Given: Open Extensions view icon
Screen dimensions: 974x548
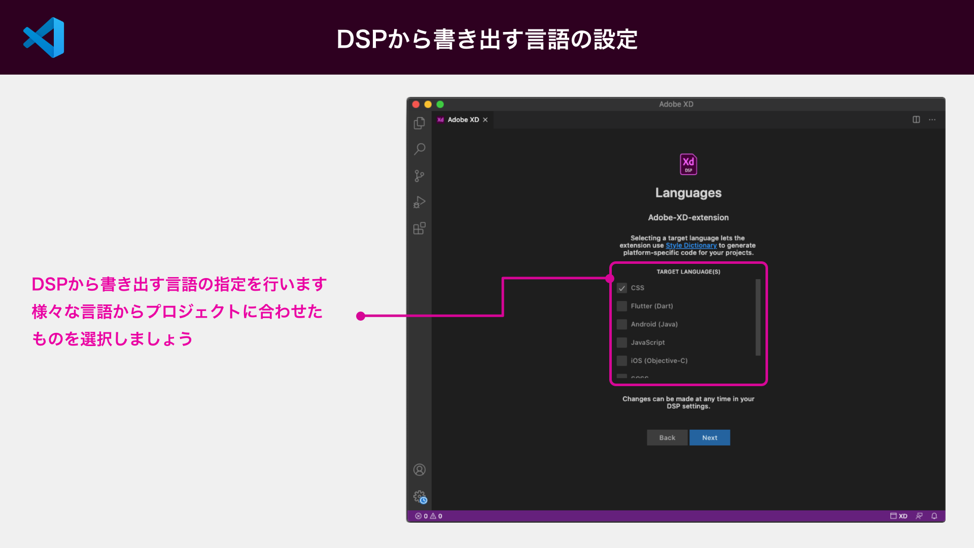Looking at the screenshot, I should 419,228.
